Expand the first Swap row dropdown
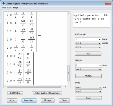Image resolution: width=113 pixels, height=106 pixels. pyautogui.click(x=89, y=88)
